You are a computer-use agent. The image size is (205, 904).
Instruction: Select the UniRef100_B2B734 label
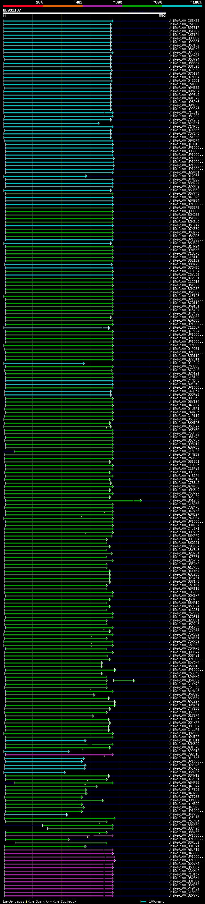[x=184, y=553]
